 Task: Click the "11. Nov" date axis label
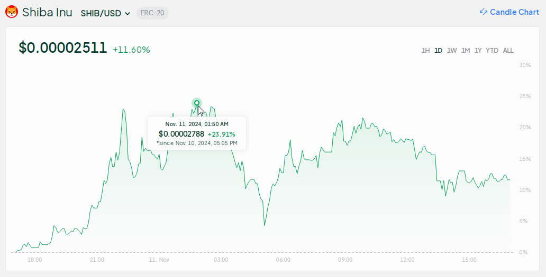coord(159,260)
